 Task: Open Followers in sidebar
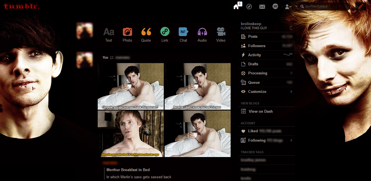point(266,46)
